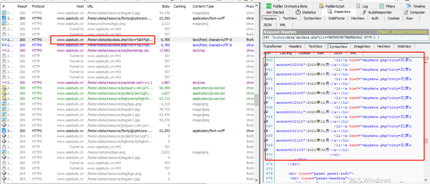430x184 pixels.
Task: Click the image icon of the 93,474-byte air1.jpg session
Action: [4, 115]
